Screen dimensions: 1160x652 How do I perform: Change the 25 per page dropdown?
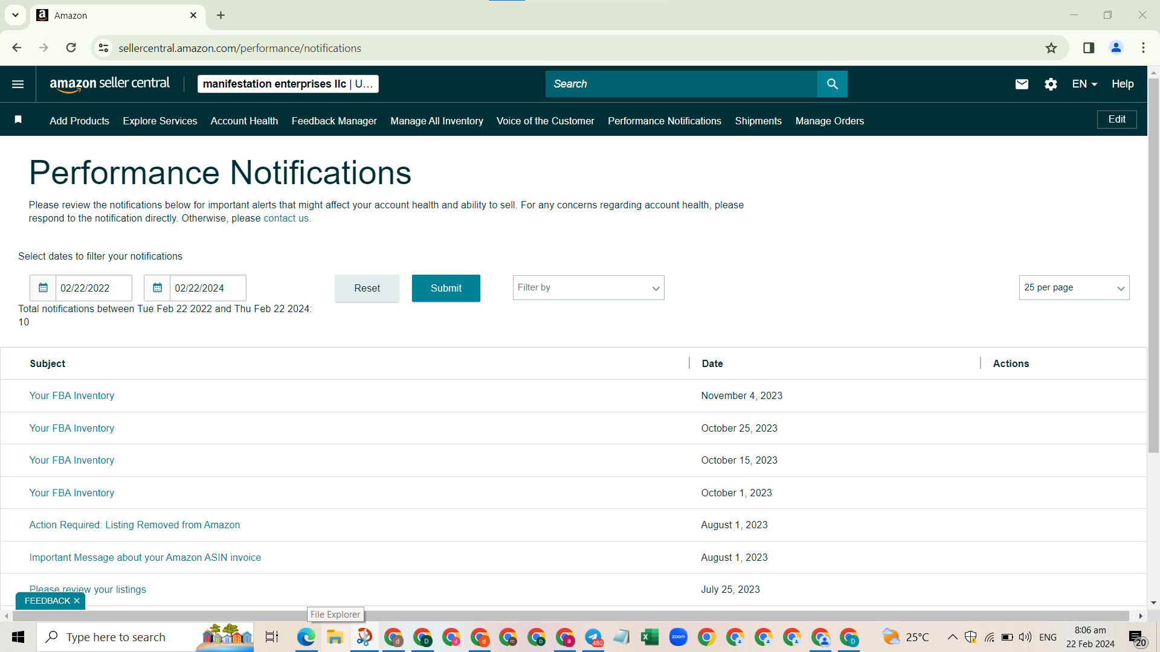(x=1074, y=288)
